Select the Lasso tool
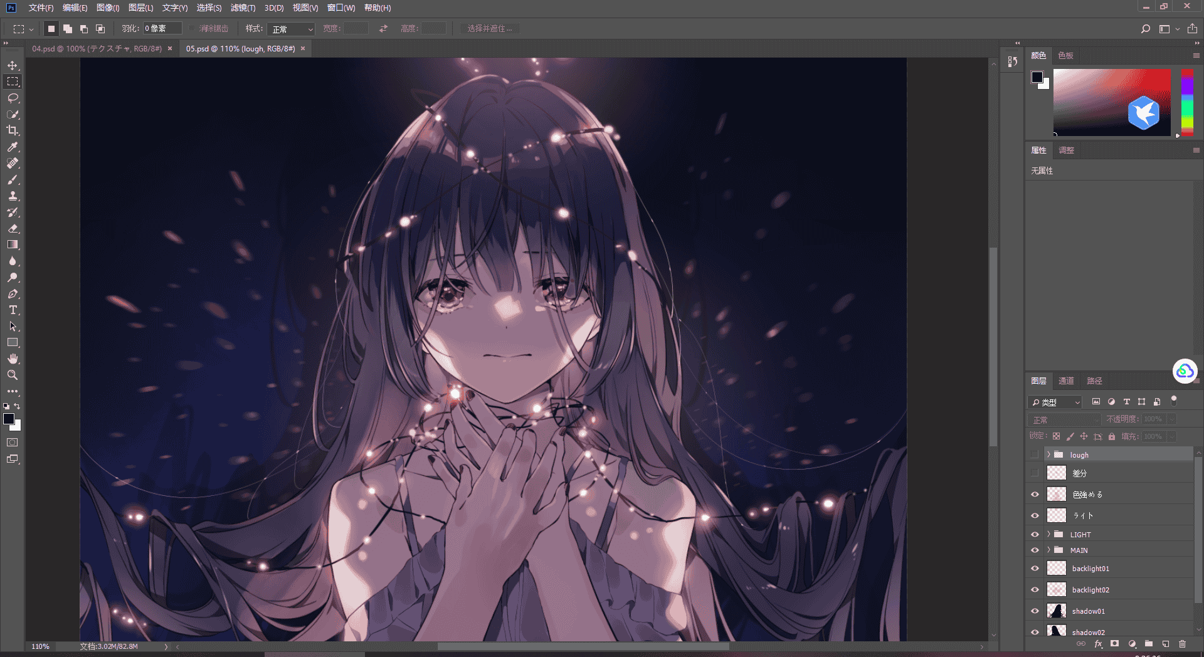This screenshot has width=1204, height=657. [x=13, y=98]
